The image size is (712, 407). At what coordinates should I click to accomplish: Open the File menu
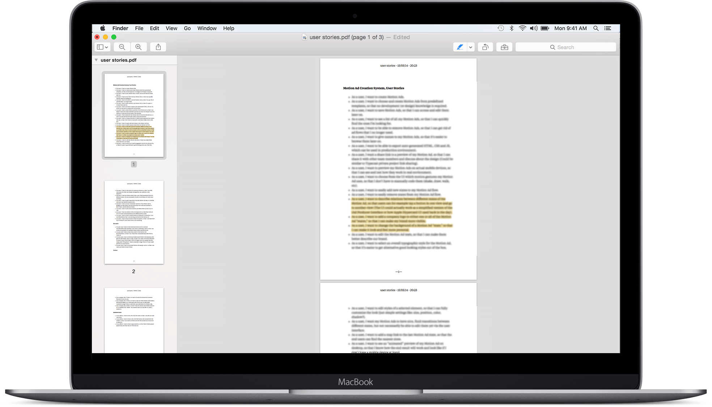pos(139,28)
